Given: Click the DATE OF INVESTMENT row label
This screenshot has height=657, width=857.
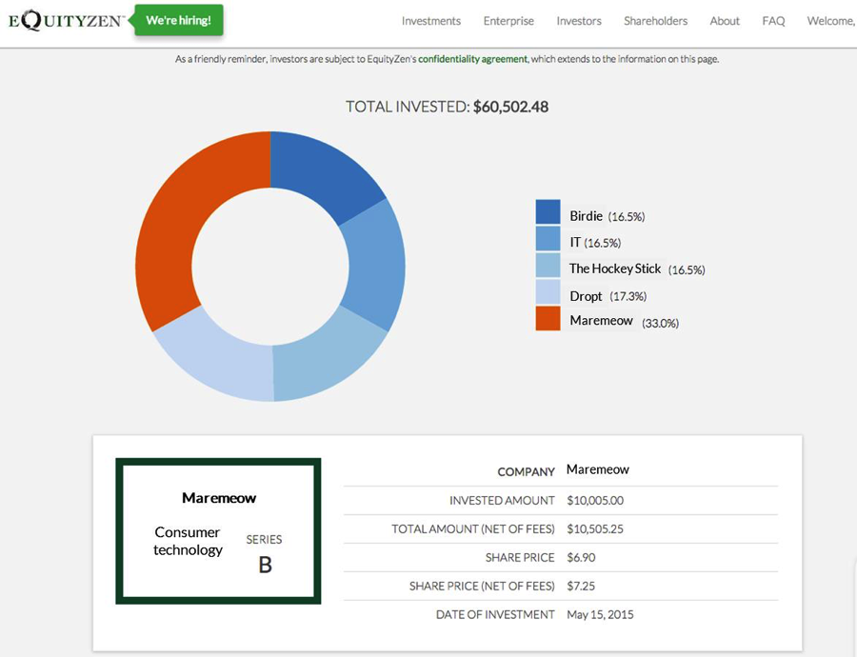Looking at the screenshot, I should [x=495, y=614].
